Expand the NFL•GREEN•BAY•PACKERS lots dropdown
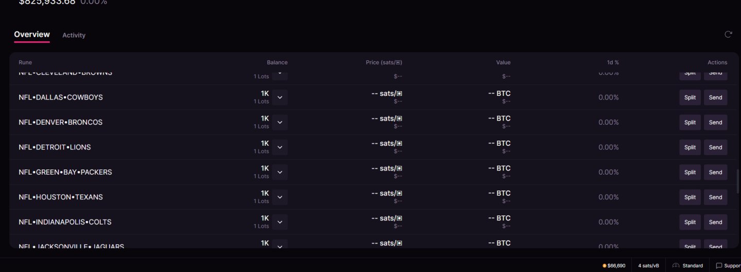This screenshot has height=272, width=741. tap(280, 172)
